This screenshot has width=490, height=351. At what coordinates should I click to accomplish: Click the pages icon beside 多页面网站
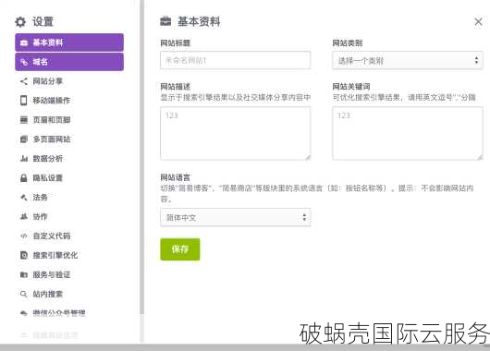coord(24,139)
